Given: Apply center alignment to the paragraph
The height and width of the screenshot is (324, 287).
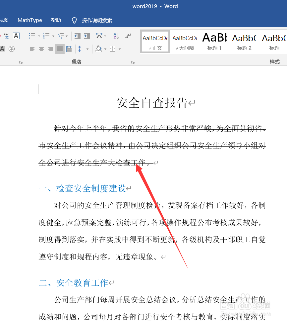Looking at the screenshot, I should [41, 49].
